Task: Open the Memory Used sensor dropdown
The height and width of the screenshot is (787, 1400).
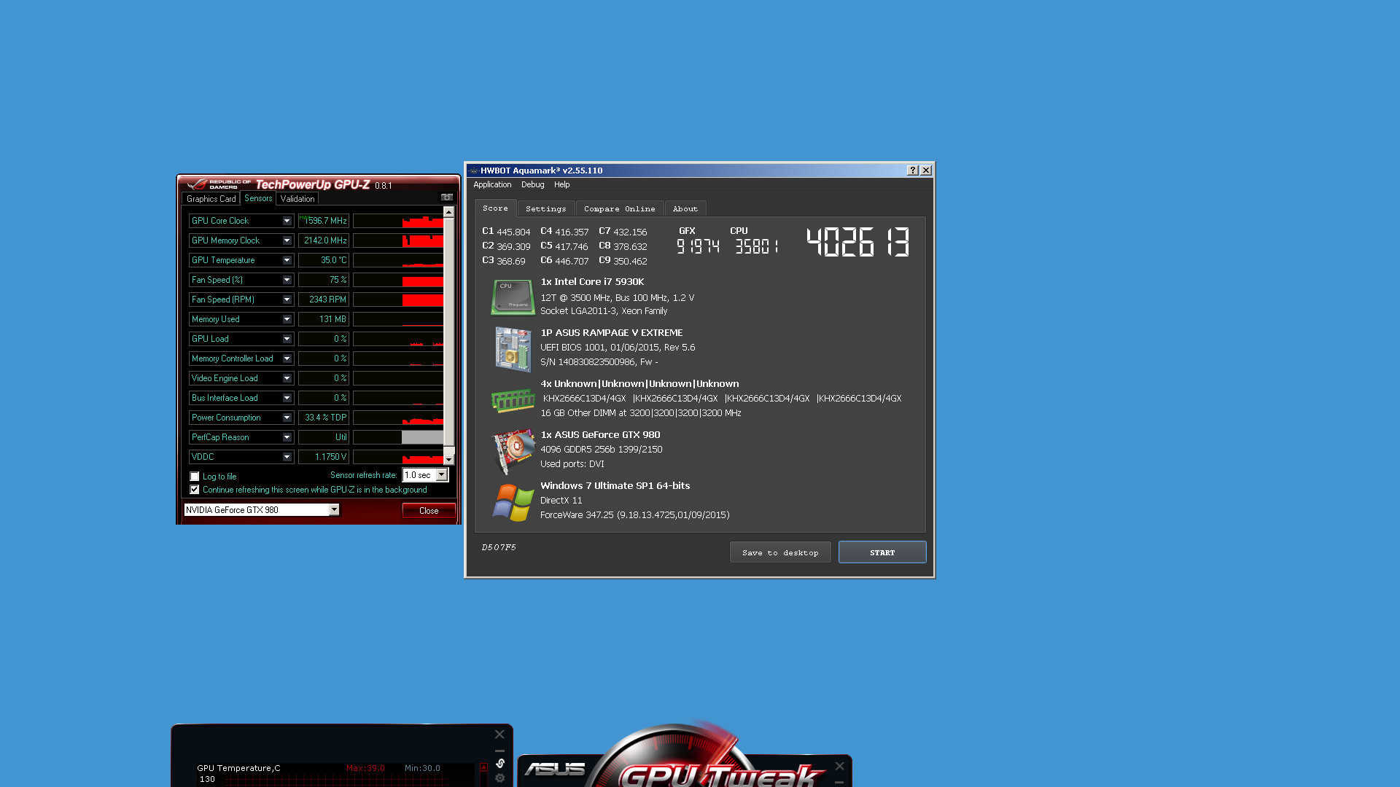Action: pos(287,319)
